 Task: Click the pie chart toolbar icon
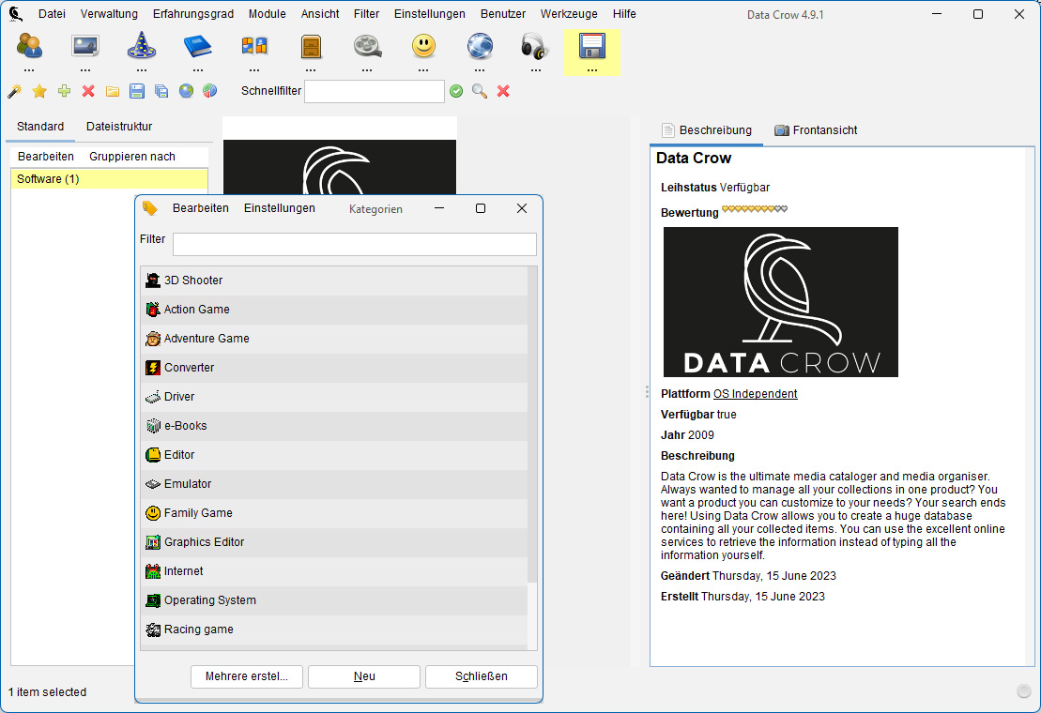pyautogui.click(x=209, y=91)
